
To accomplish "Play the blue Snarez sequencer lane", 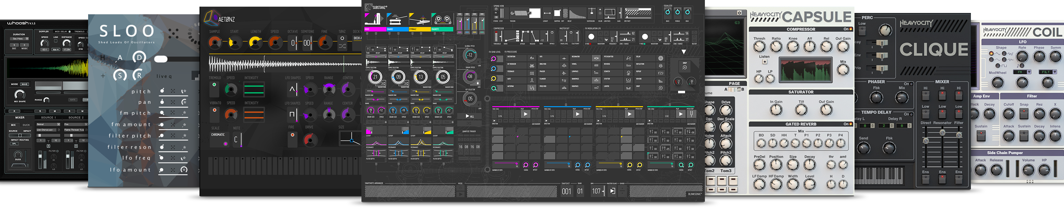I will [578, 114].
